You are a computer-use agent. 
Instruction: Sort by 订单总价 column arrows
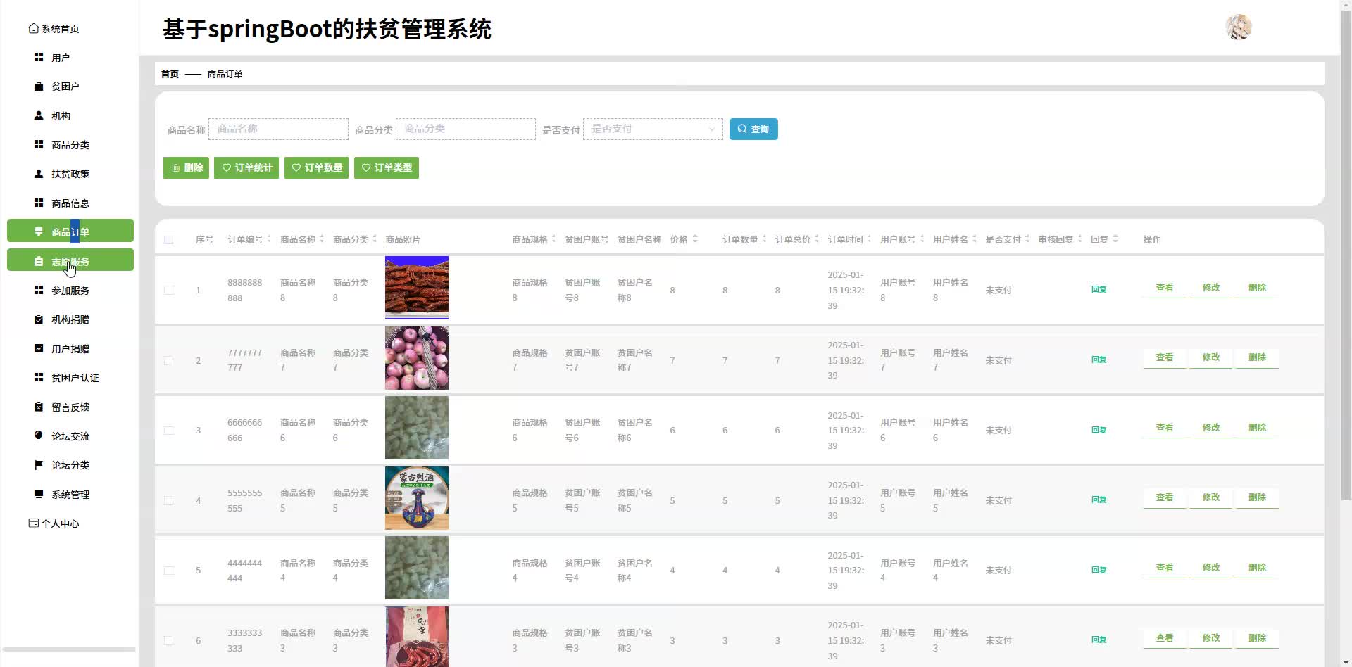pos(817,239)
